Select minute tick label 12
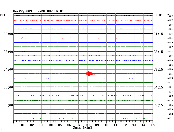This screenshot has height=132, width=174. point(125,125)
